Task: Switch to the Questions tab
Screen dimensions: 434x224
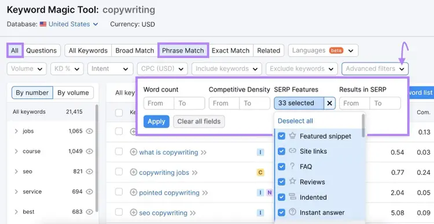Action: click(x=42, y=51)
